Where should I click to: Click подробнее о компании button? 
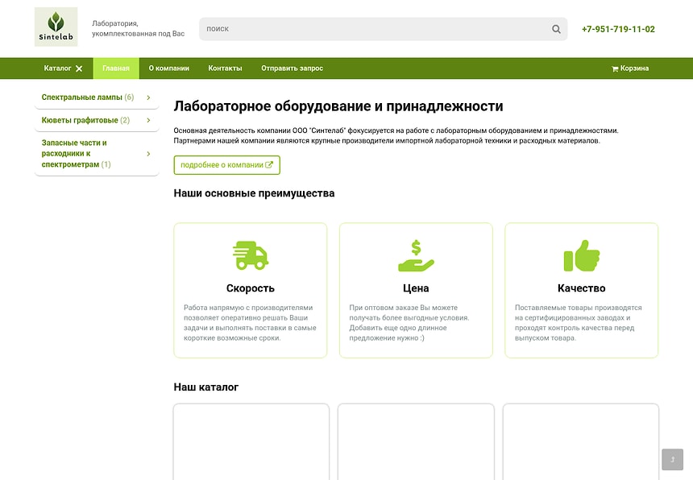226,165
